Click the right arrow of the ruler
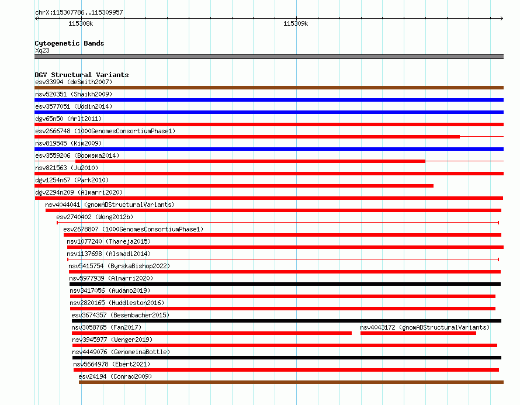 pyautogui.click(x=501, y=19)
